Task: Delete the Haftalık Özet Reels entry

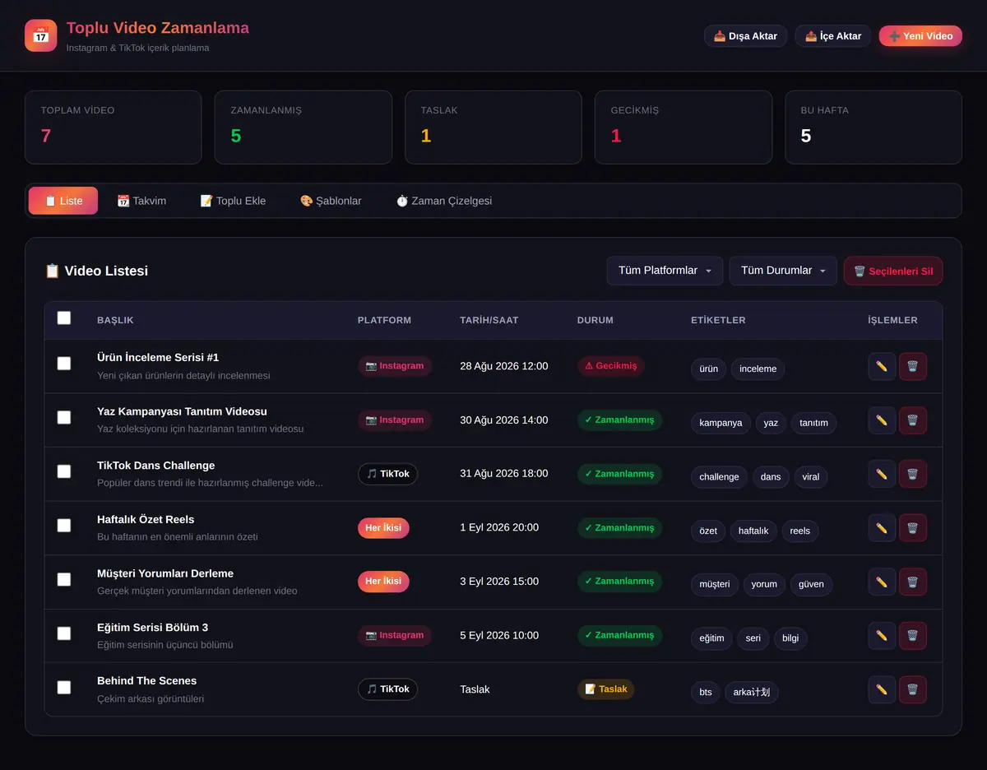Action: tap(912, 528)
